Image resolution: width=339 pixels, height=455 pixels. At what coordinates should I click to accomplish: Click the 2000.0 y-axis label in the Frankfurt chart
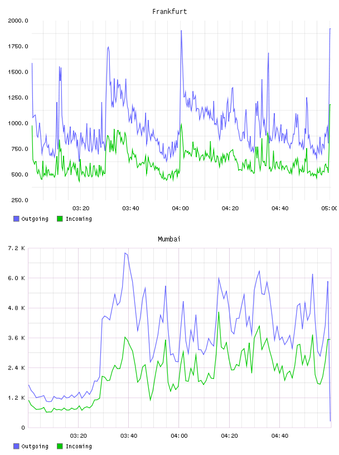click(x=18, y=21)
